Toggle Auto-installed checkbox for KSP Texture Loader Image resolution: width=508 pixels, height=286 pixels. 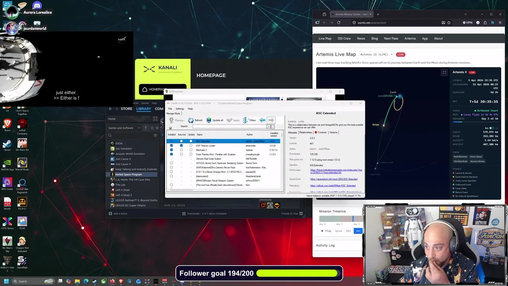[x=181, y=146]
